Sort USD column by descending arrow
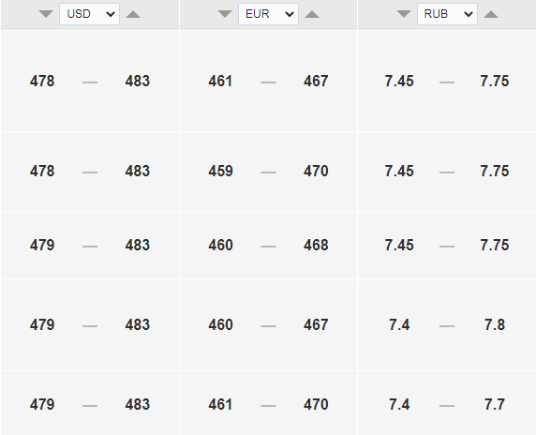Screen dimensions: 536x435 [46, 14]
